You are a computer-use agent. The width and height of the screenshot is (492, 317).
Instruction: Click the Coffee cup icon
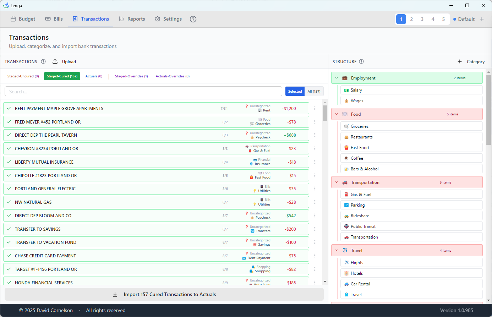[x=346, y=158]
